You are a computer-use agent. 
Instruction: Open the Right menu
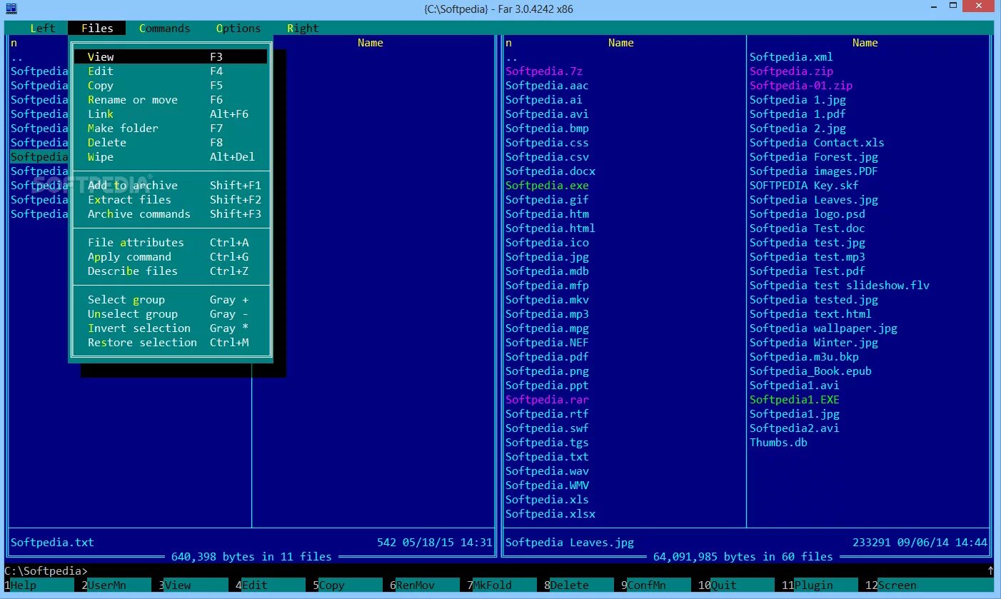click(303, 29)
